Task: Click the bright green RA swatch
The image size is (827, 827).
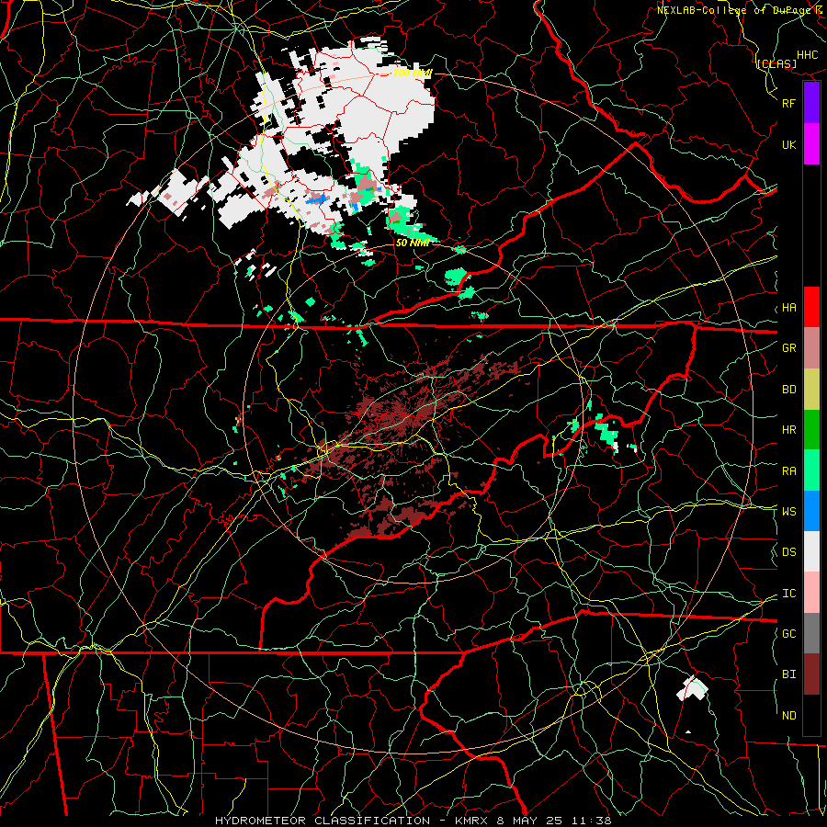Action: tap(811, 470)
